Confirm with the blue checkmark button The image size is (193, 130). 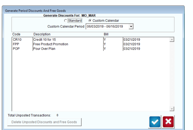155,122
